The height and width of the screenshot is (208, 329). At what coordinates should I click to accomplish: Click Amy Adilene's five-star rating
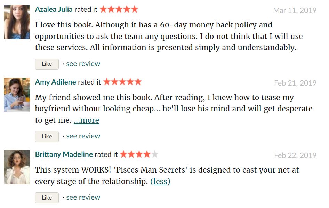click(x=122, y=82)
